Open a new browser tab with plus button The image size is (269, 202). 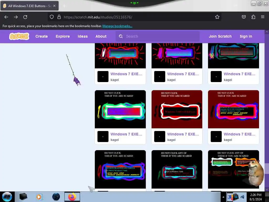[64, 6]
